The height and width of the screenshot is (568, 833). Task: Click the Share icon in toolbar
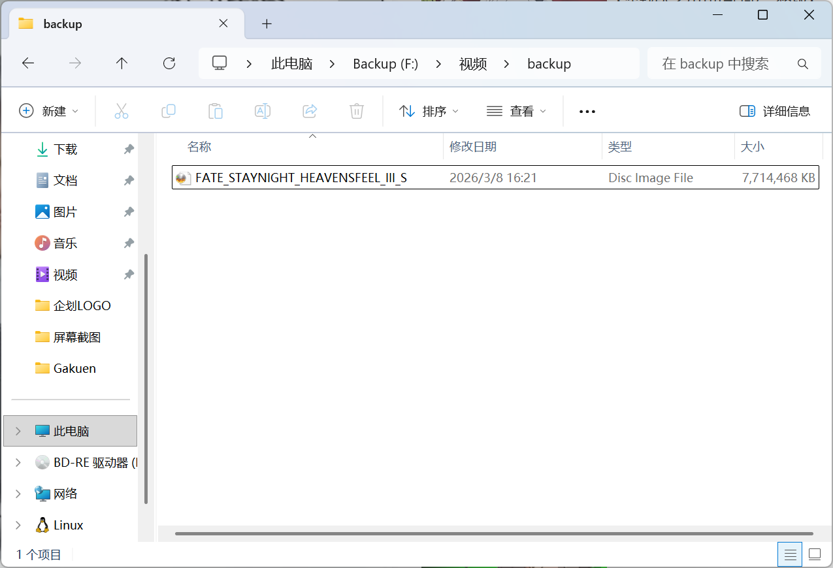[310, 111]
